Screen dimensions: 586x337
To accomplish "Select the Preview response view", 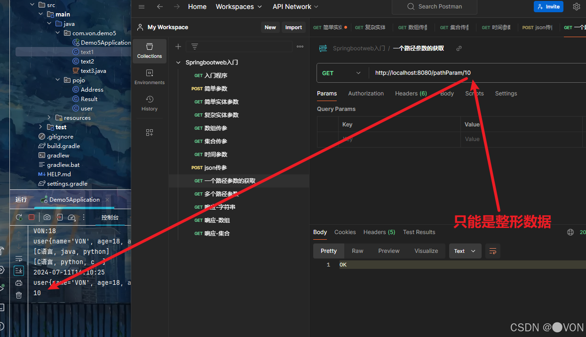I will coord(389,251).
